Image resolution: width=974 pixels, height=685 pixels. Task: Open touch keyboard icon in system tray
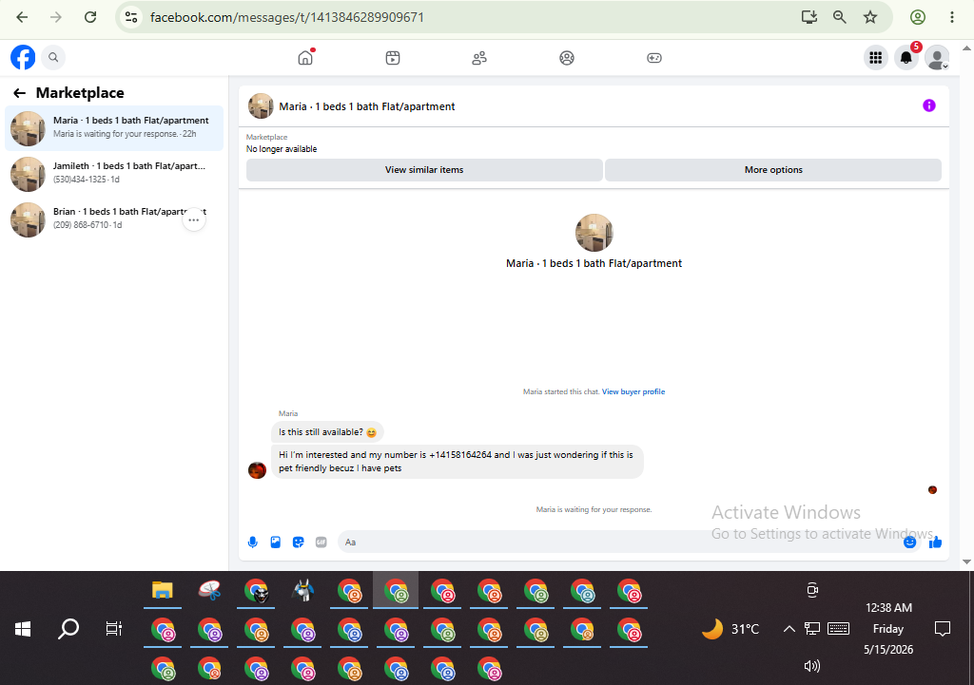(x=839, y=629)
